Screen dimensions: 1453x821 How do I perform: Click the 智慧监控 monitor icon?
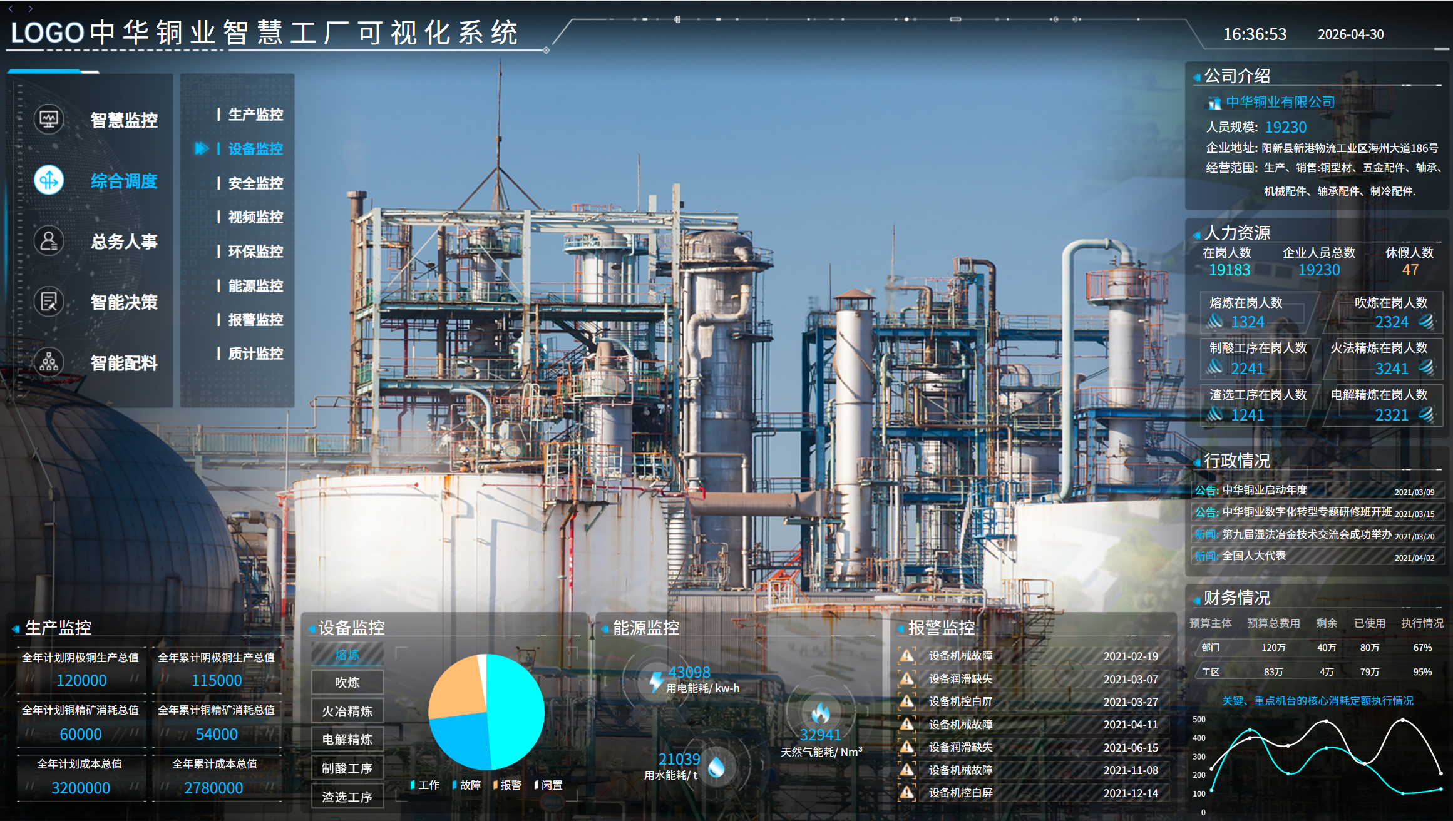[x=49, y=119]
